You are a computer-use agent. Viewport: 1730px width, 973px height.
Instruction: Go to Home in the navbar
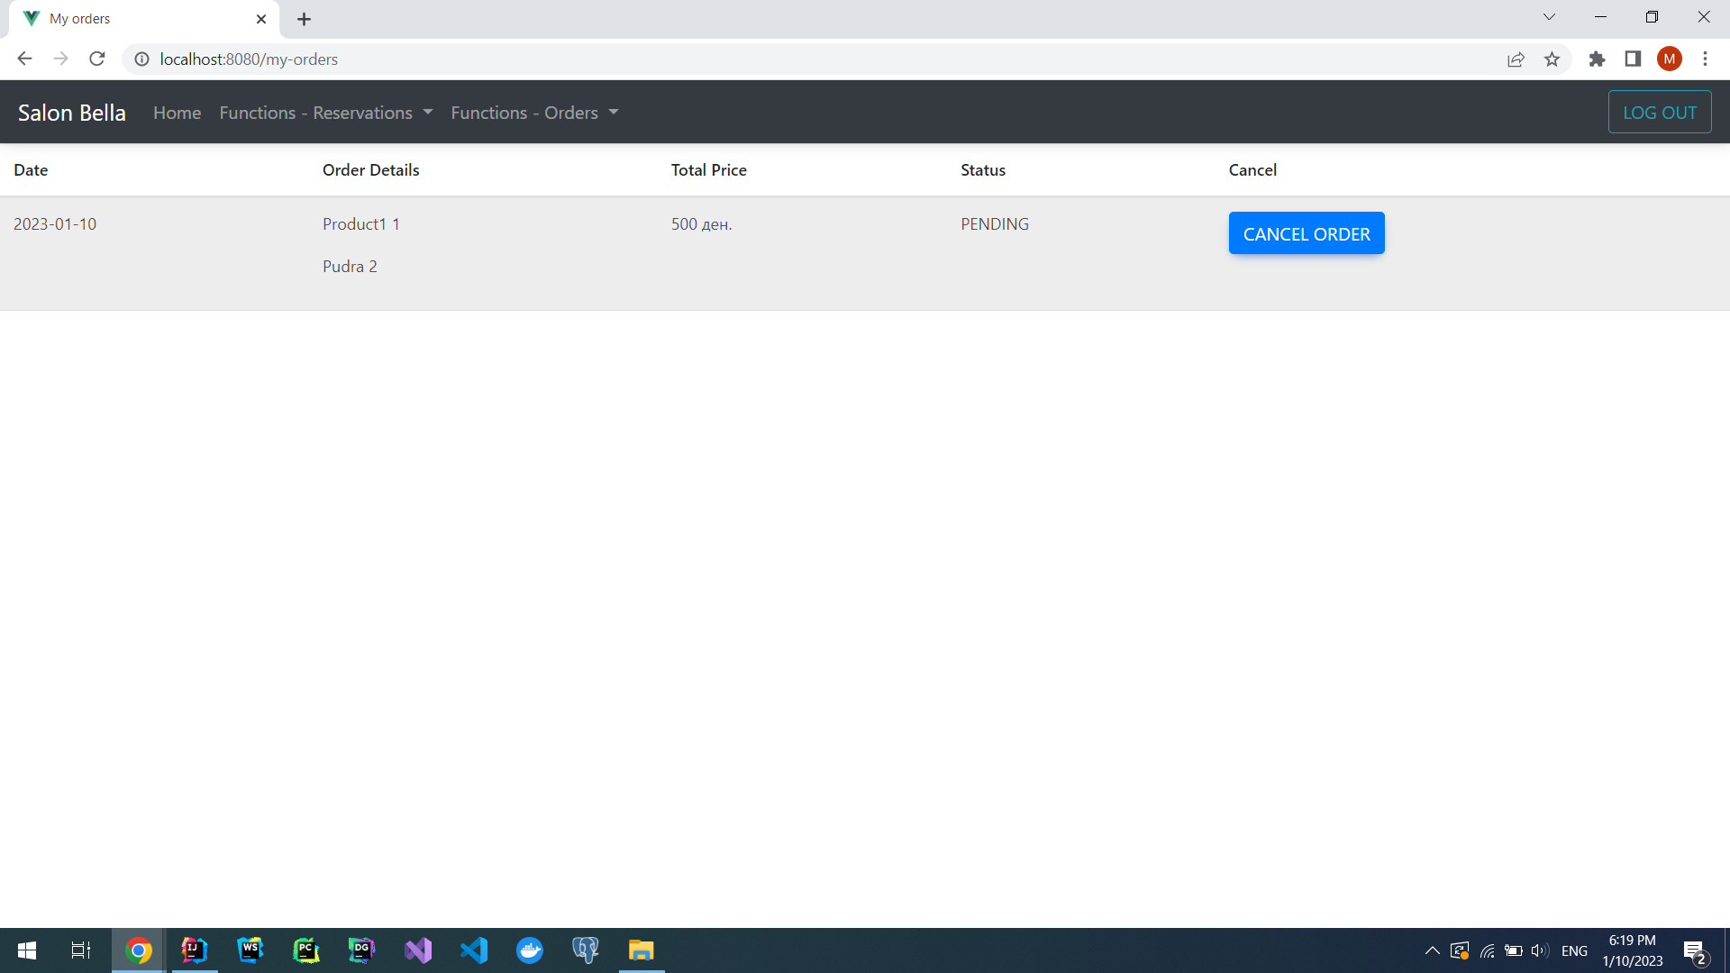(x=177, y=113)
